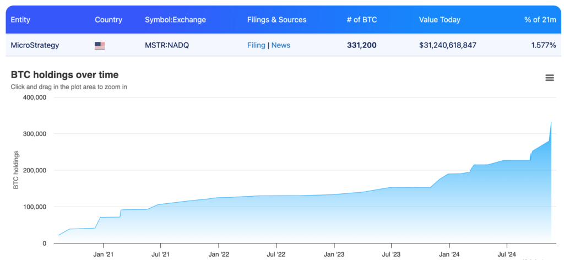Click the Filings & Sources column header
The image size is (564, 260).
click(x=276, y=20)
